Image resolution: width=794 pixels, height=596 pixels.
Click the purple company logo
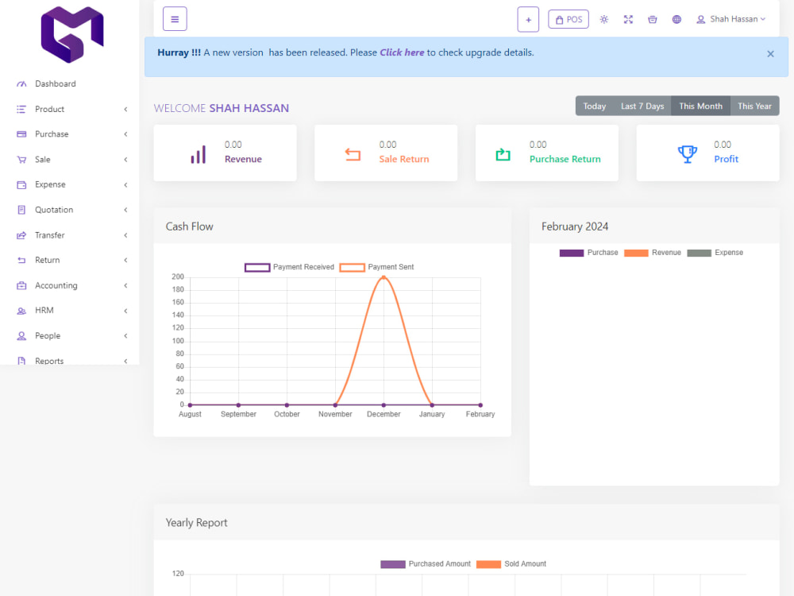point(72,34)
